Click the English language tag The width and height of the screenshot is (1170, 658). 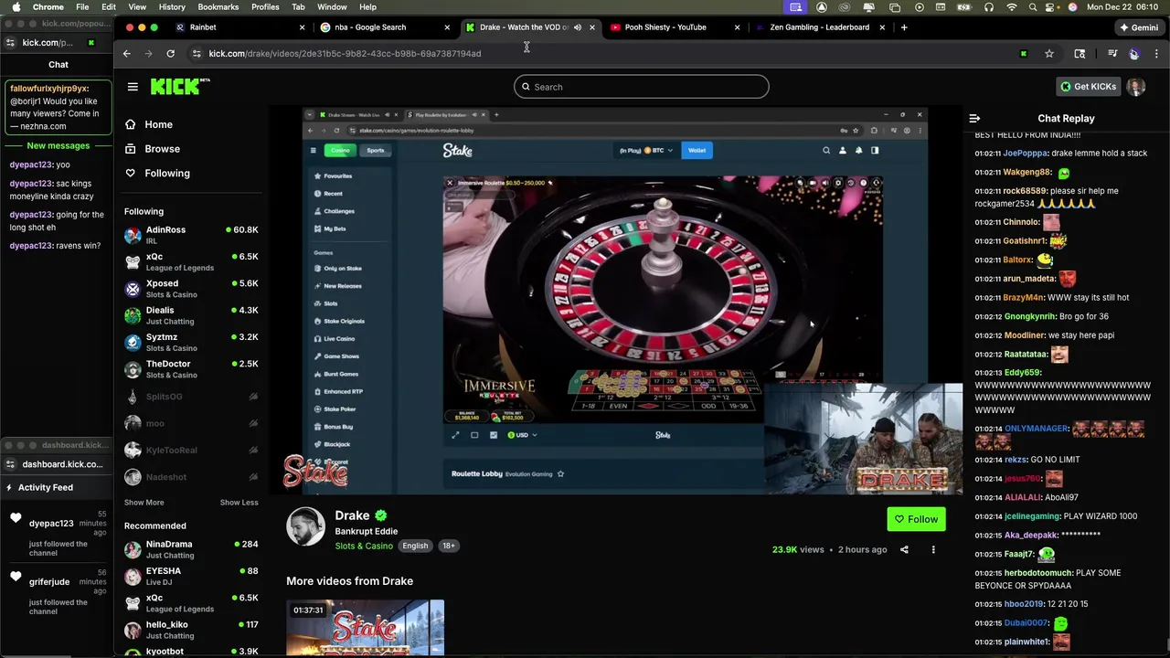[415, 546]
